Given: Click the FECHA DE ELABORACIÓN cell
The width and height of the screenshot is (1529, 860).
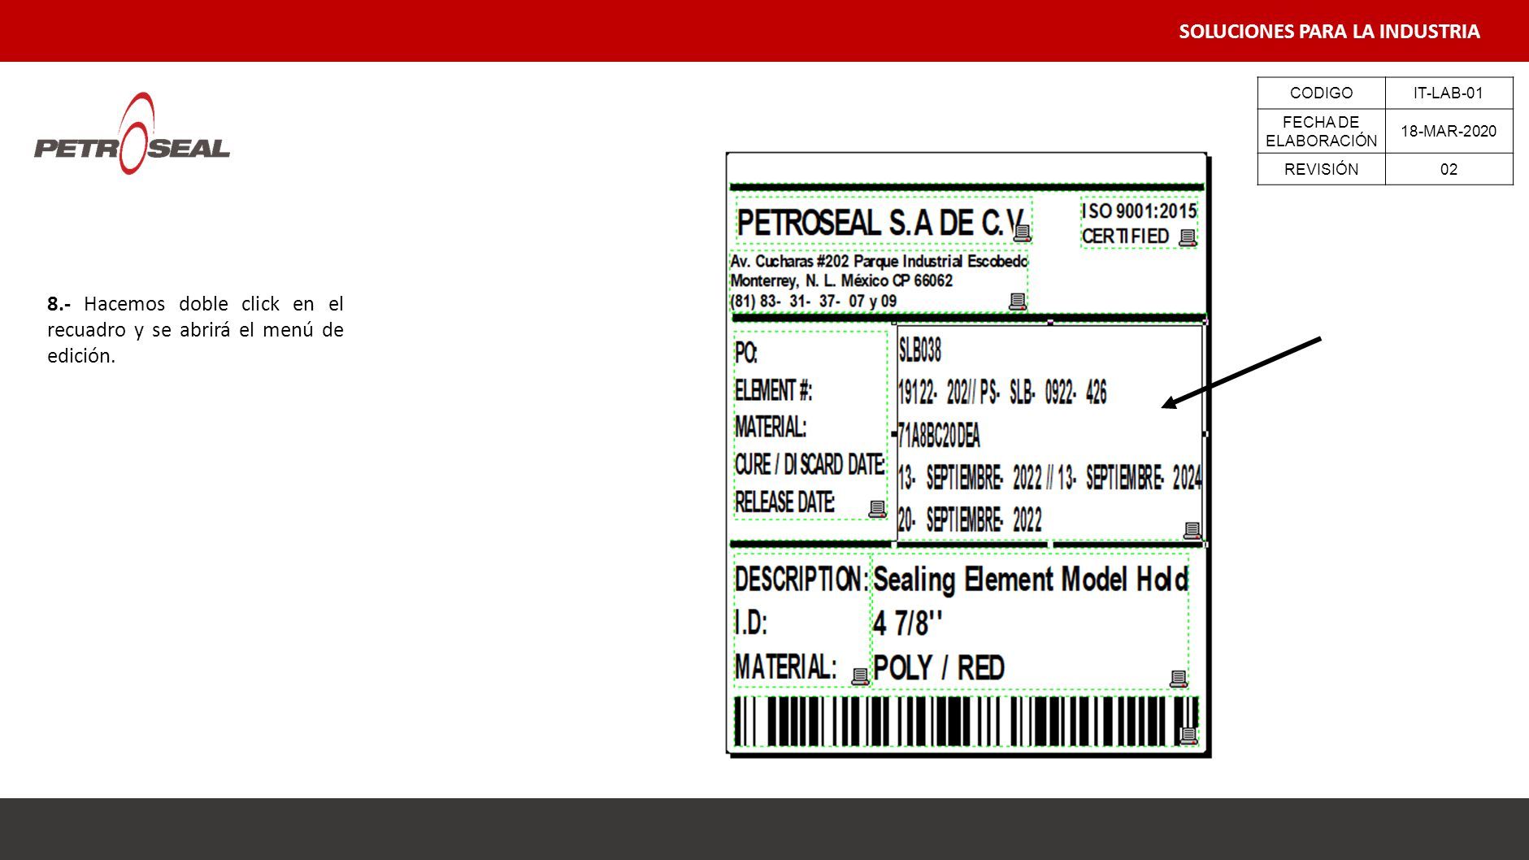Looking at the screenshot, I should (x=1321, y=131).
